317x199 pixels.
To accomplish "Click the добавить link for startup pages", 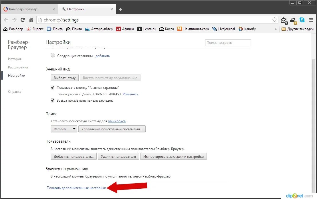I will coord(103,56).
